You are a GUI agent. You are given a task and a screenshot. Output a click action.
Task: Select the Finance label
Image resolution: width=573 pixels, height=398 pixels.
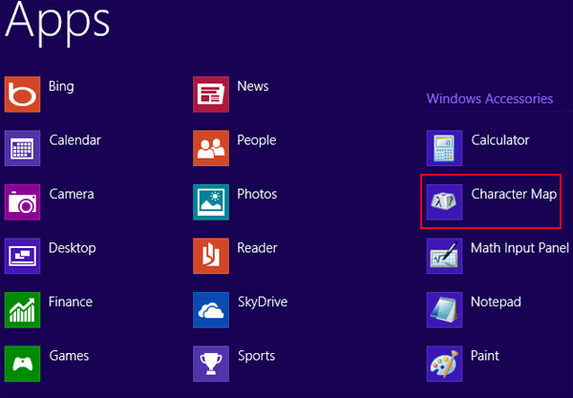pyautogui.click(x=71, y=302)
